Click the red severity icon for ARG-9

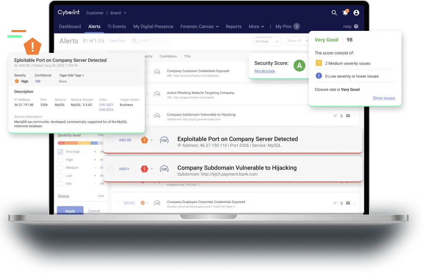click(x=144, y=169)
